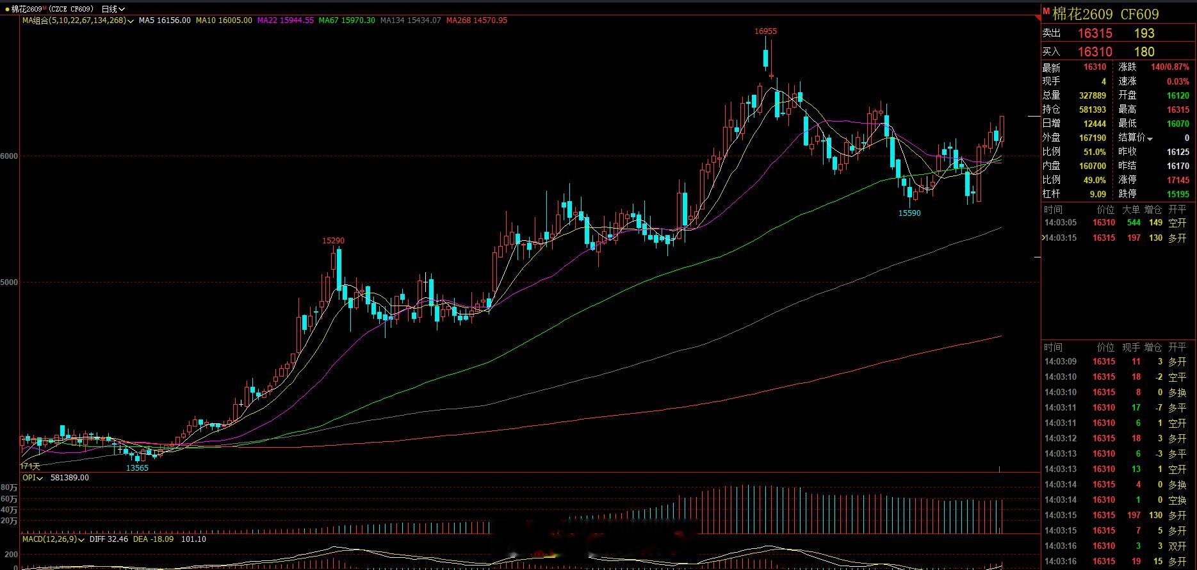Click the 跌停 value 15195
1197x570 pixels.
(x=1178, y=194)
